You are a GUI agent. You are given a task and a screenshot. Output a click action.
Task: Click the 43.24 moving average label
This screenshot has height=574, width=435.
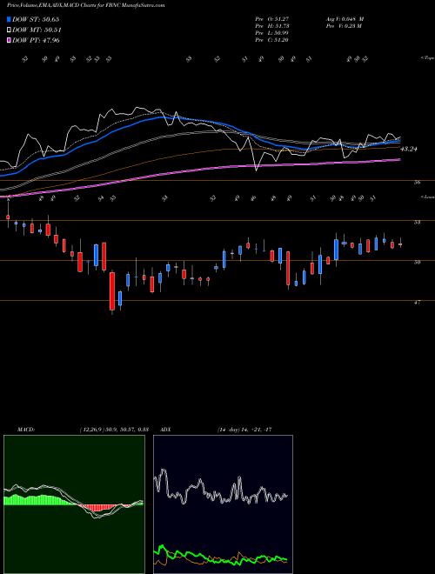coord(409,149)
